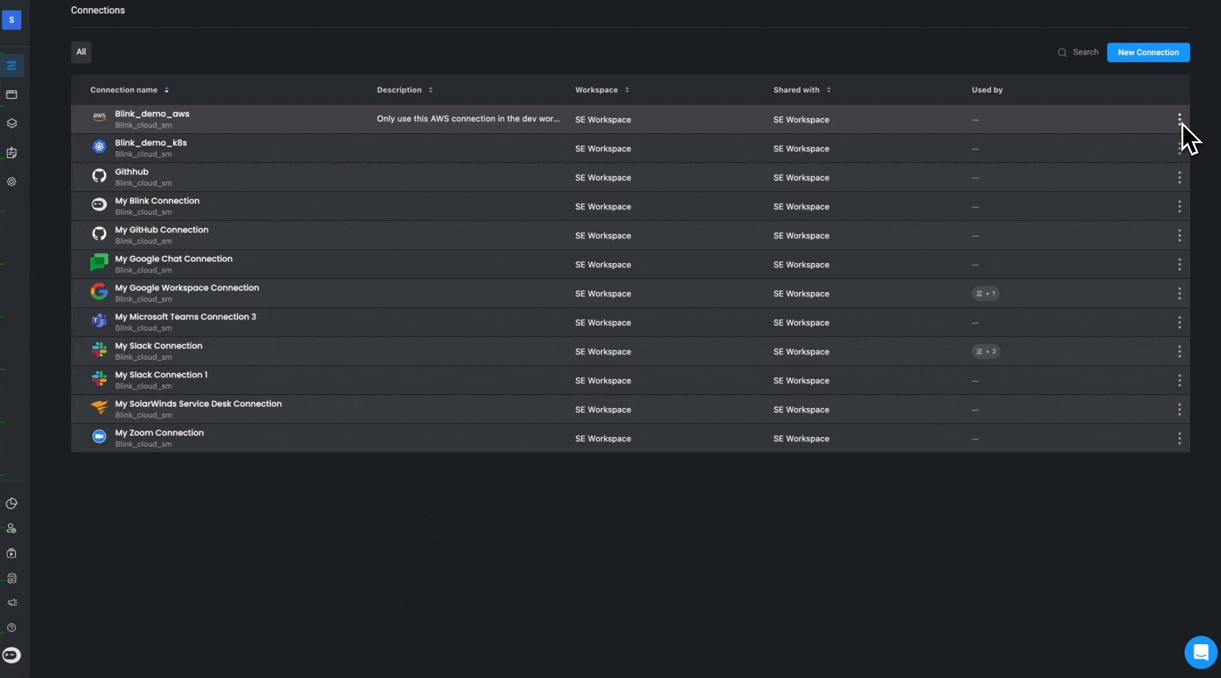Click the layers stack sidebar icon
1221x678 pixels.
coord(11,124)
